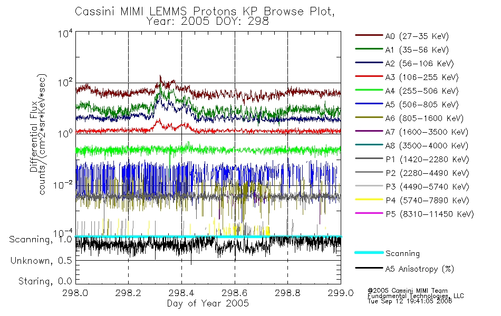This screenshot has height=316, width=501.
Task: Click the P3 (4490-5740 KeV) legend label
Action: coord(427,187)
